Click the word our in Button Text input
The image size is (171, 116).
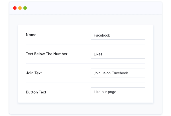pyautogui.click(x=104, y=92)
